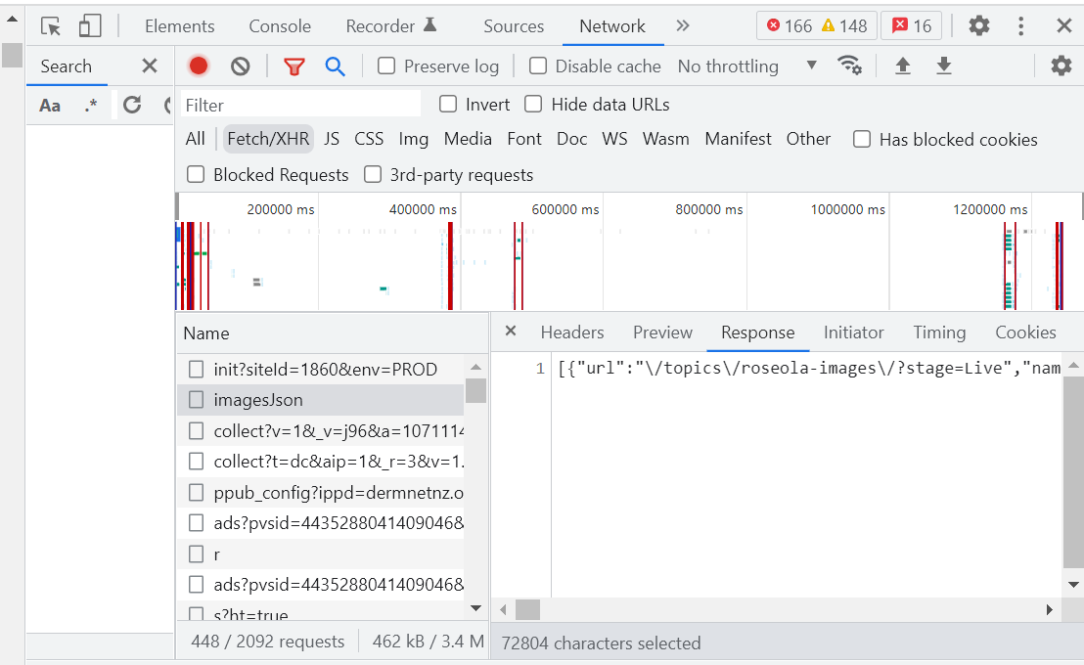Close the Search drawer tab
This screenshot has width=1084, height=665.
[150, 66]
